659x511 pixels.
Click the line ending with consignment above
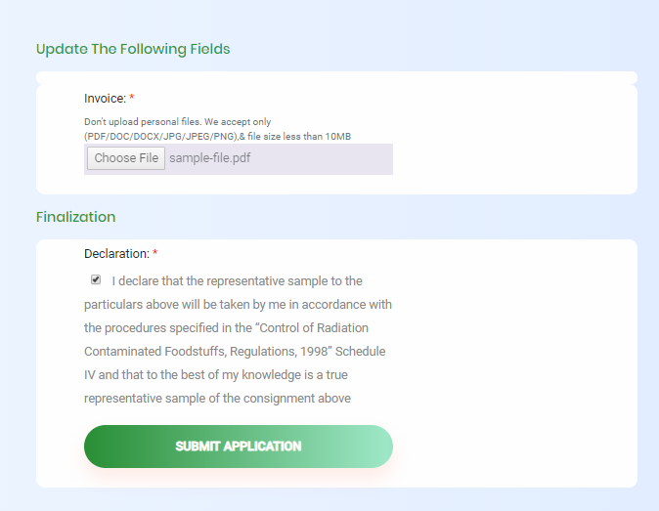pyautogui.click(x=217, y=398)
